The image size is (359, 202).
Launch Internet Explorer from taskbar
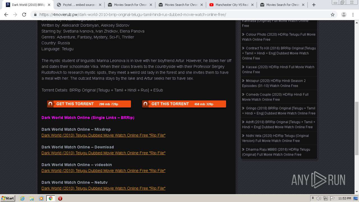pyautogui.click(x=22, y=198)
